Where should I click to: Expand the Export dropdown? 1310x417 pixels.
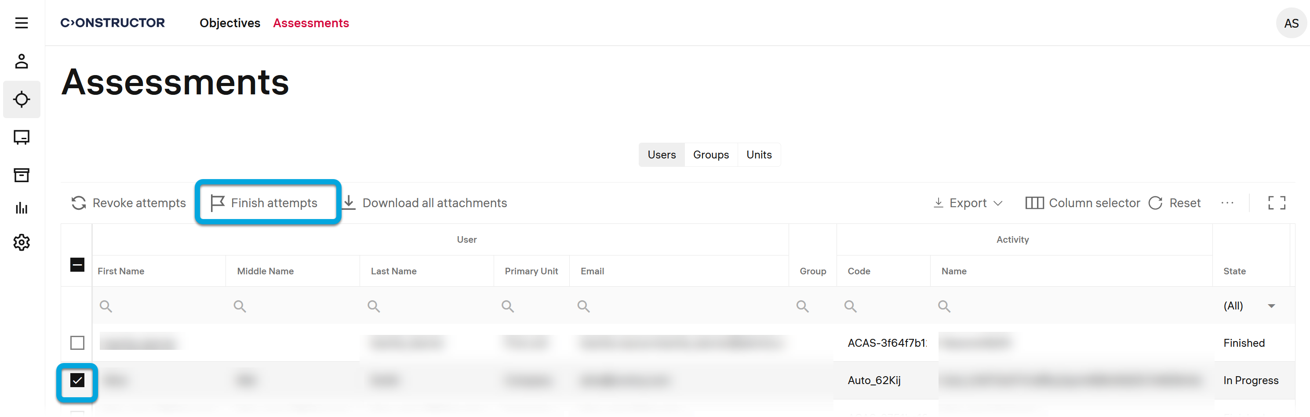coord(968,203)
